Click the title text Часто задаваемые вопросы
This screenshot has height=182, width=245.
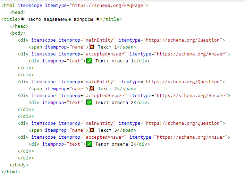click(60, 19)
